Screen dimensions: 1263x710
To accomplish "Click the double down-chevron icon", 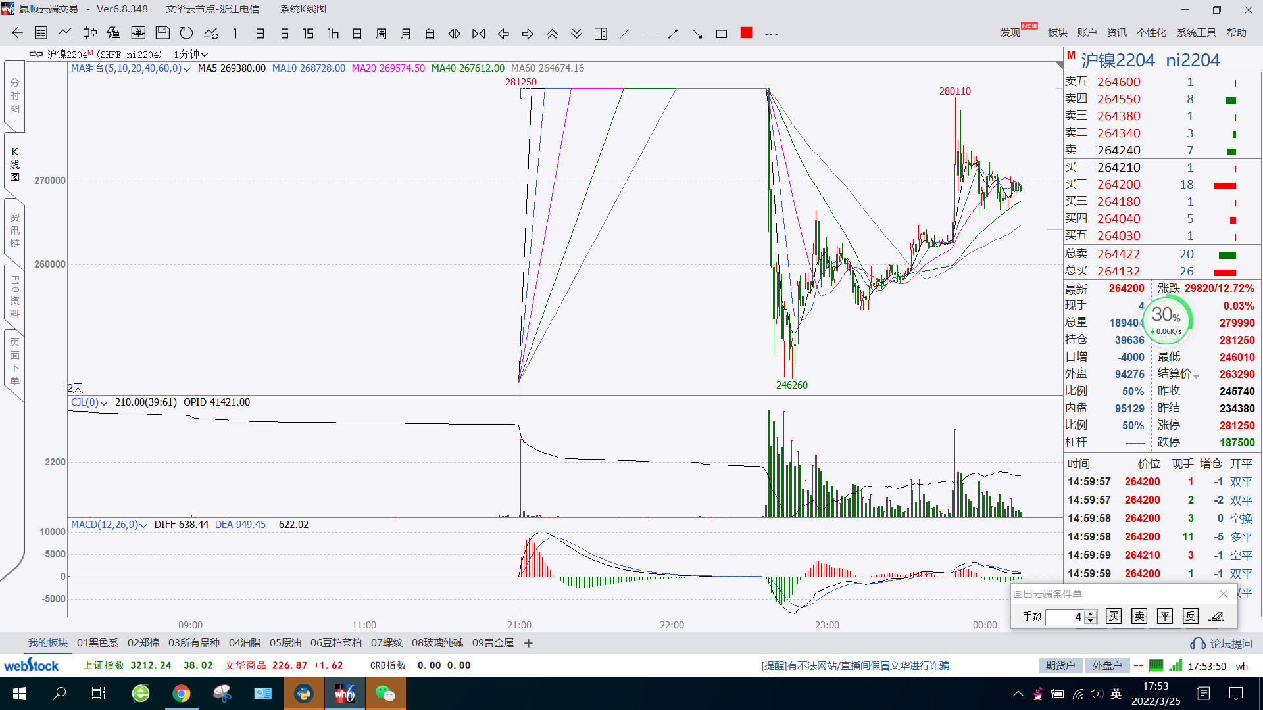I will click(576, 34).
